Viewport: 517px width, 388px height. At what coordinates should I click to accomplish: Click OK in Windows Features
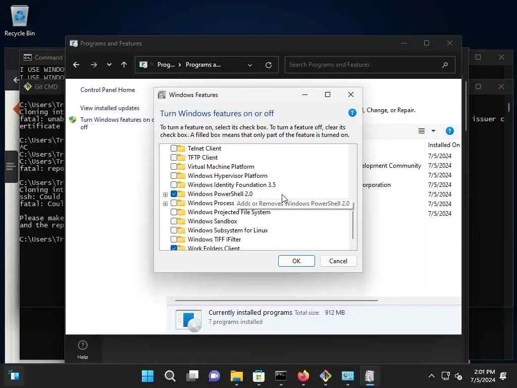point(296,261)
